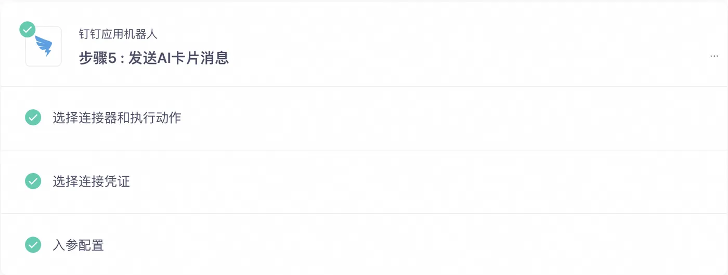Select the 选择连接凭证 label text
Viewport: 728px width, 275px height.
(x=91, y=181)
